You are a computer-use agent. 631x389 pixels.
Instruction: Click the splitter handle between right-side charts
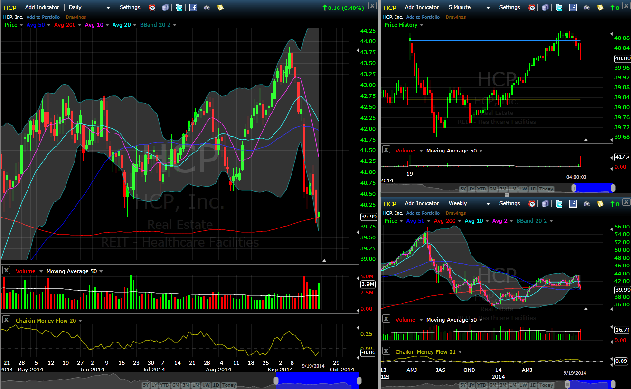pyautogui.click(x=507, y=195)
